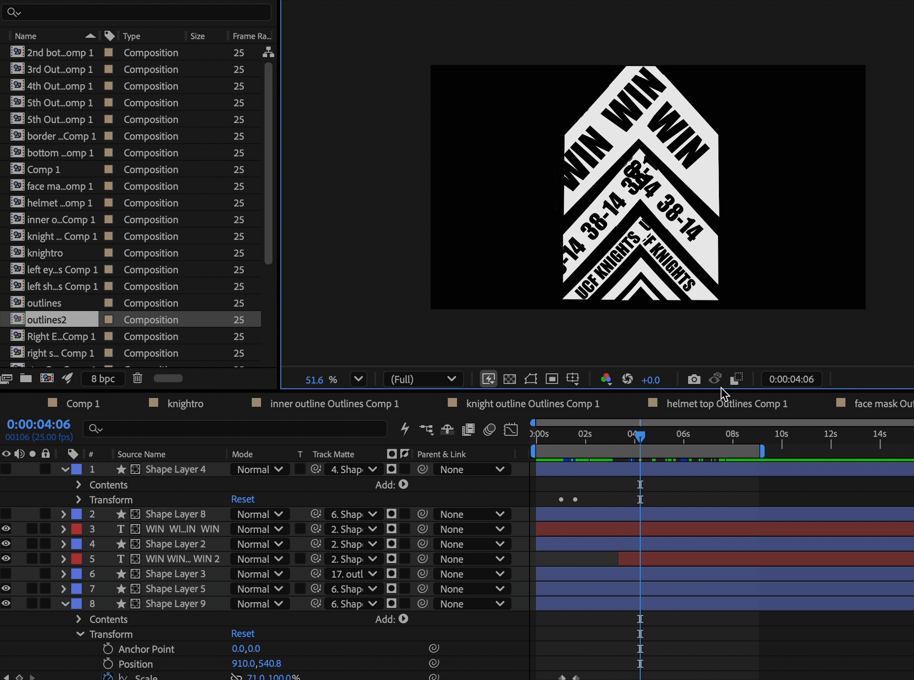The image size is (914, 680).
Task: Open the viewer magnification dropdown
Action: tap(359, 379)
